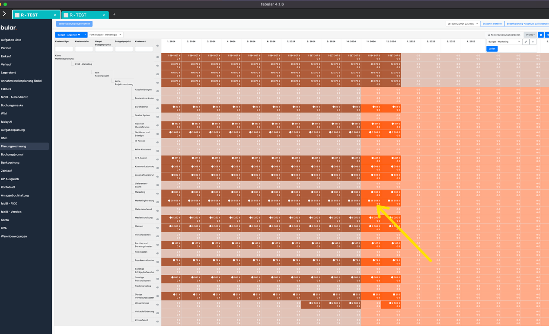Click the blue info icon beside the Profile button
Image resolution: width=549 pixels, height=334 pixels.
click(x=541, y=35)
